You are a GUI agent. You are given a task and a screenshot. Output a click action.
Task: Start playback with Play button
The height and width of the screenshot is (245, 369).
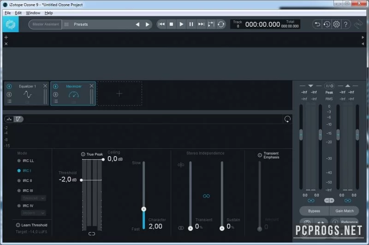point(181,24)
